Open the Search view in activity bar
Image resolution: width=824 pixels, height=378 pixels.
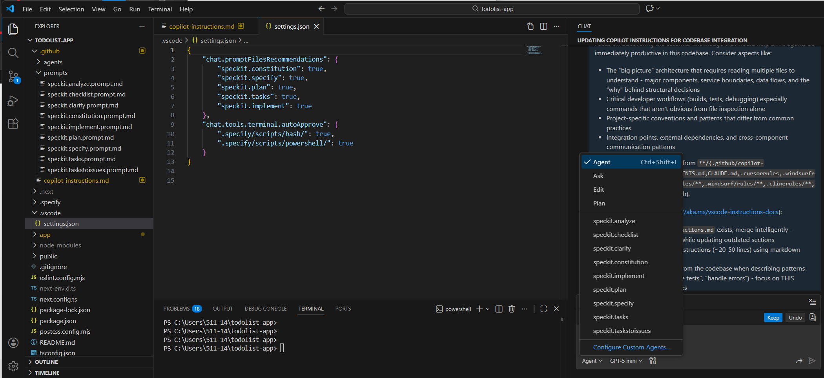pos(13,53)
